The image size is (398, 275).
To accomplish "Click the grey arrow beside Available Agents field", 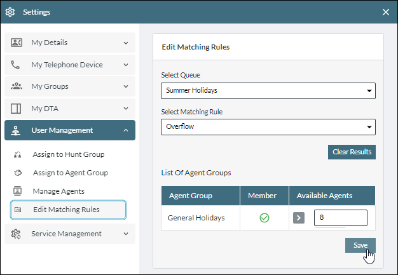I will pyautogui.click(x=299, y=218).
